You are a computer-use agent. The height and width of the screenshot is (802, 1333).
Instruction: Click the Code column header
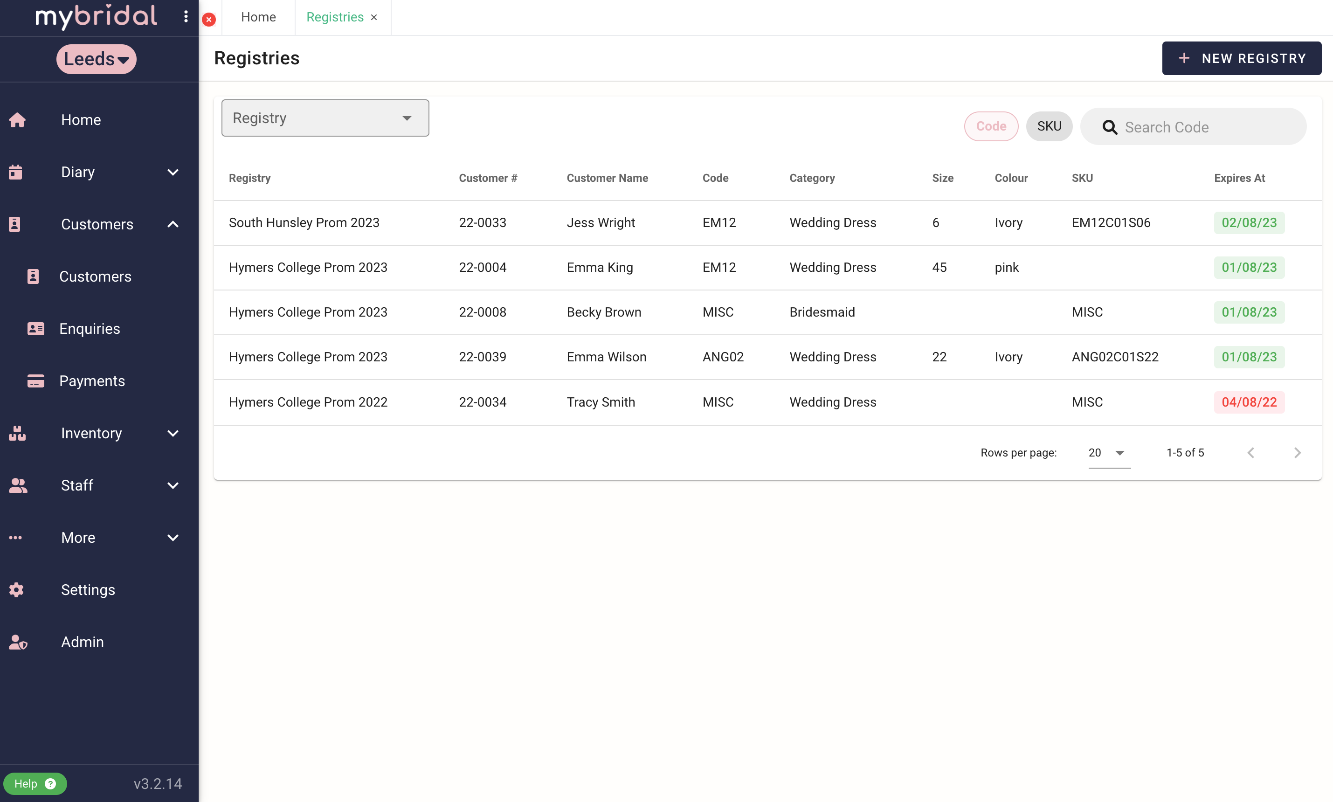coord(715,178)
